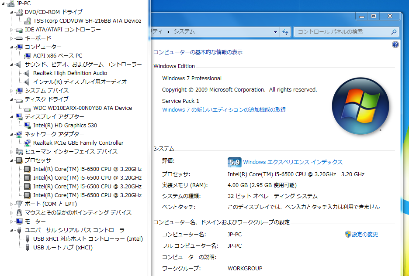The height and width of the screenshot is (276, 409).
Task: Click the USB ルート ハブ (xHCI) icon
Action: point(28,248)
